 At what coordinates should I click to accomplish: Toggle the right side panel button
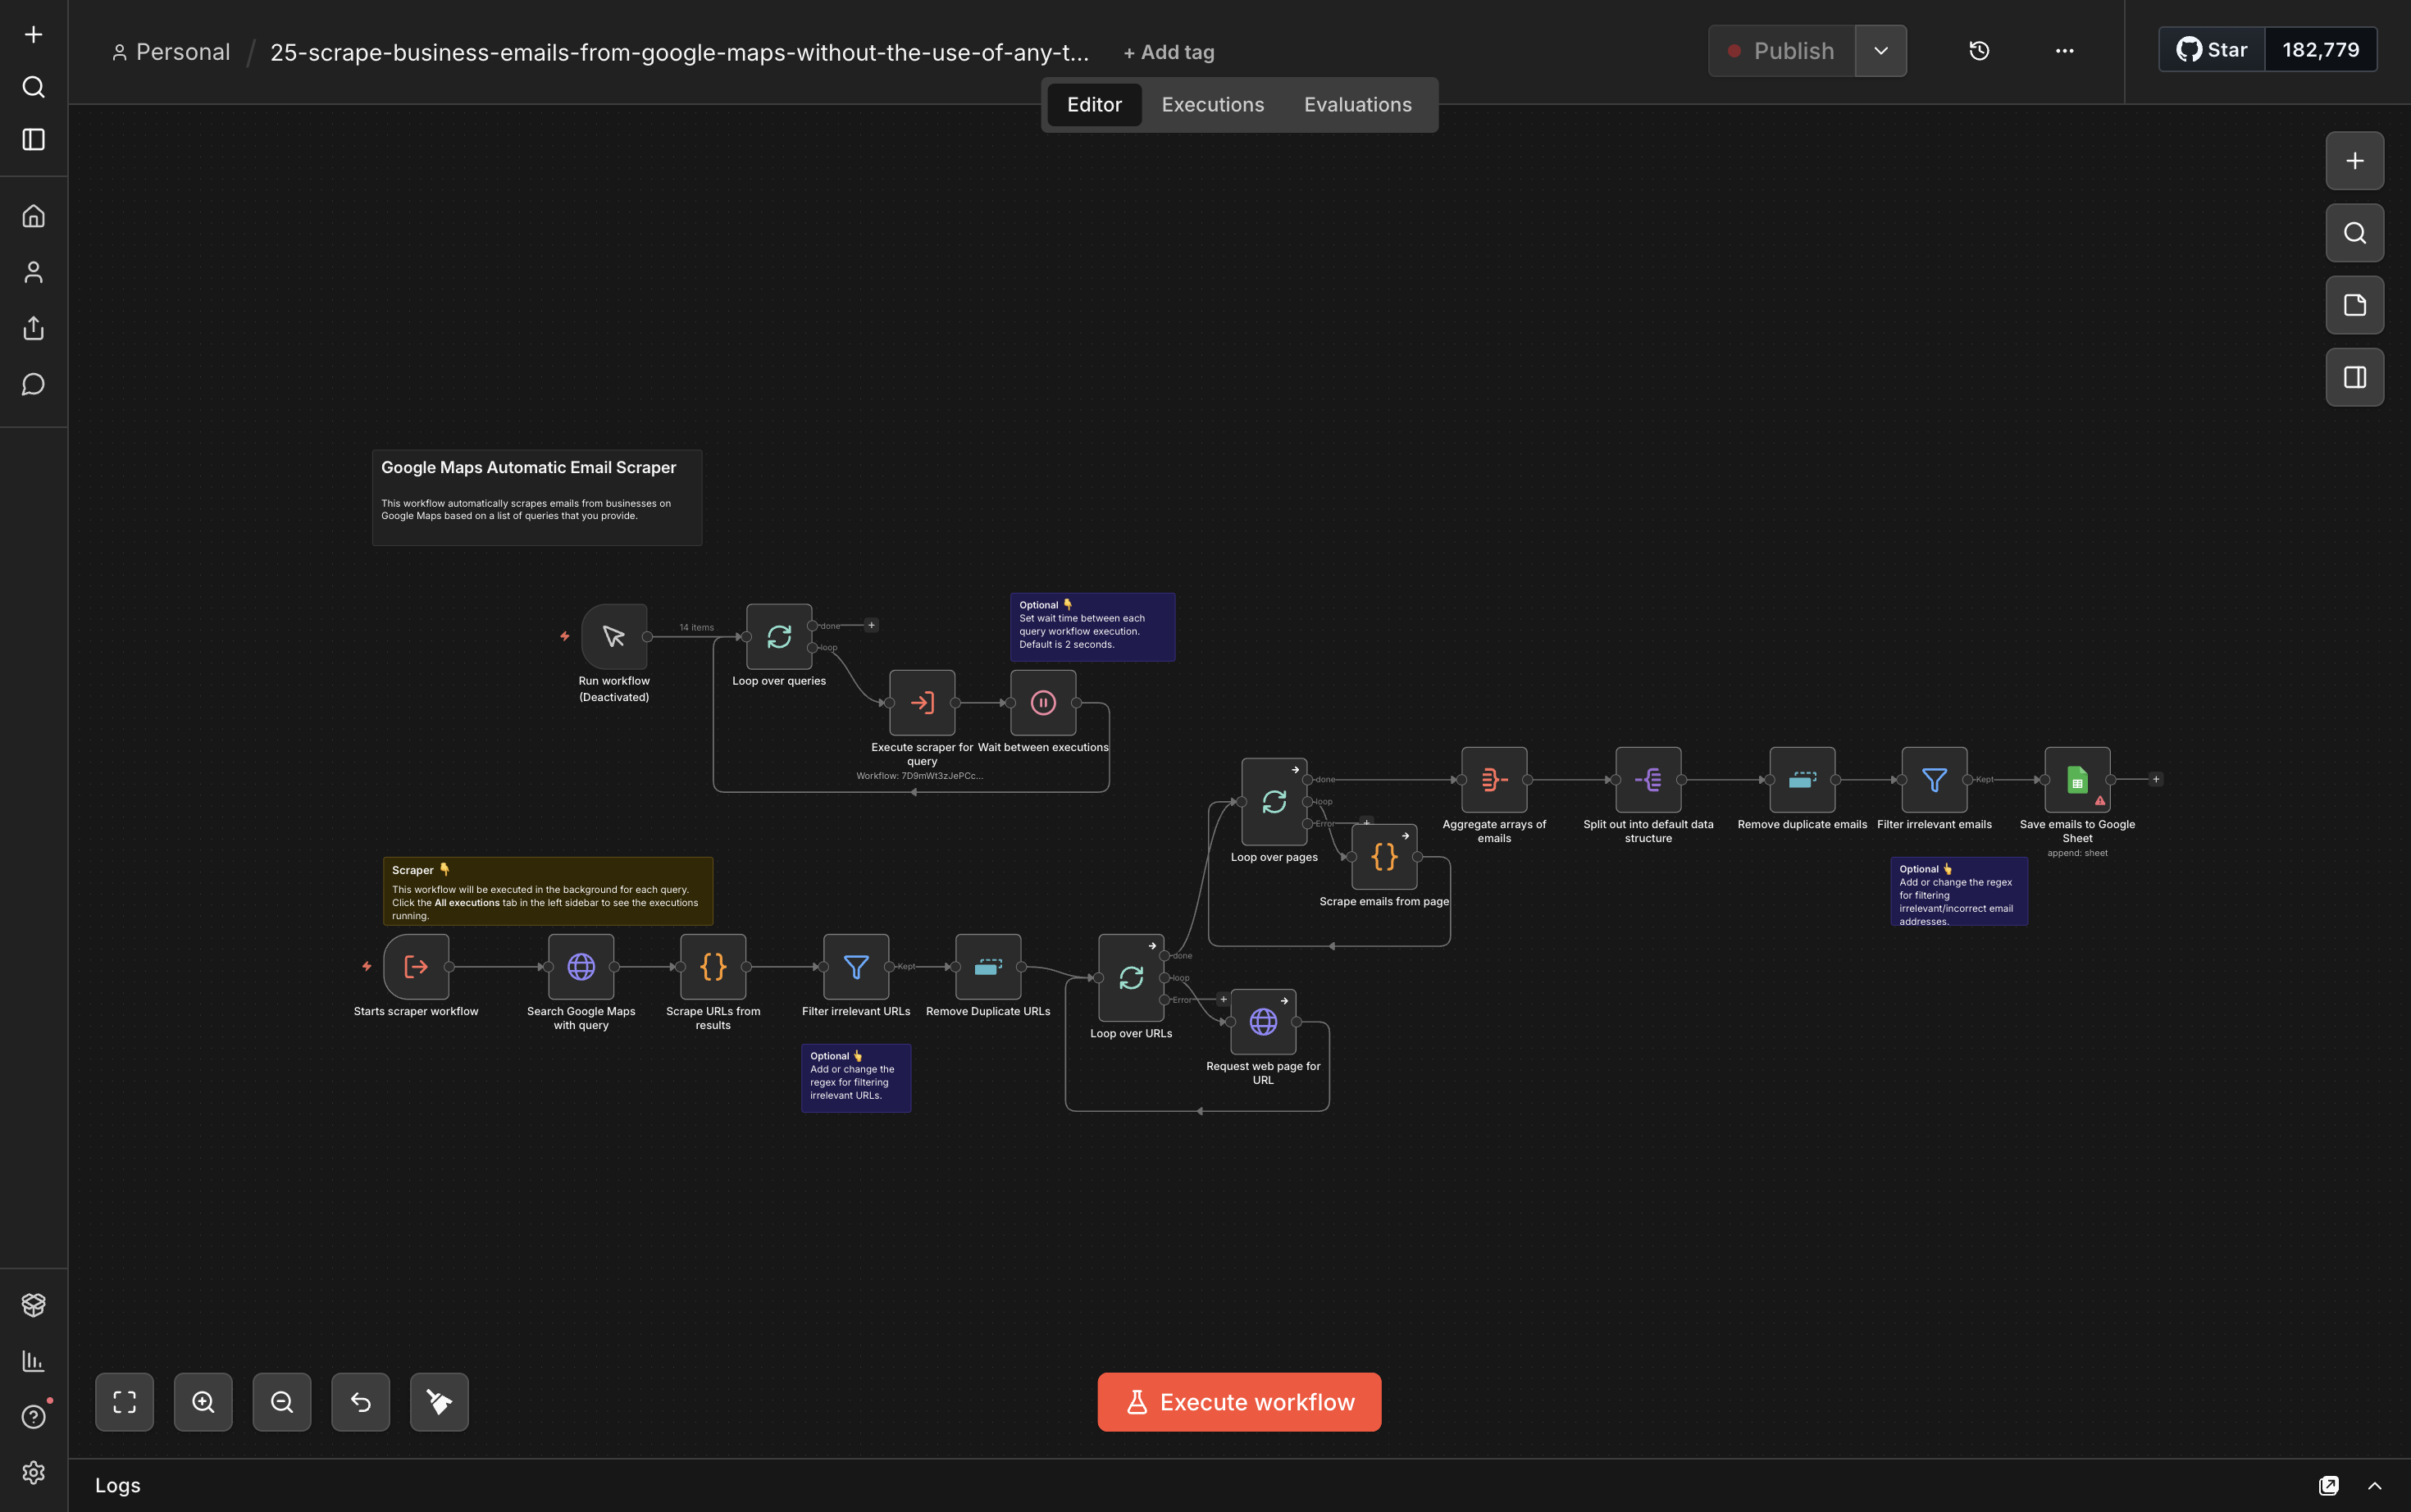pyautogui.click(x=2354, y=378)
